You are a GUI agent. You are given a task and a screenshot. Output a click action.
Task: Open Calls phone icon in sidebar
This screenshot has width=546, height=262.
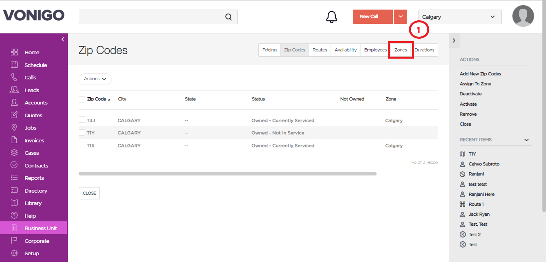point(14,77)
